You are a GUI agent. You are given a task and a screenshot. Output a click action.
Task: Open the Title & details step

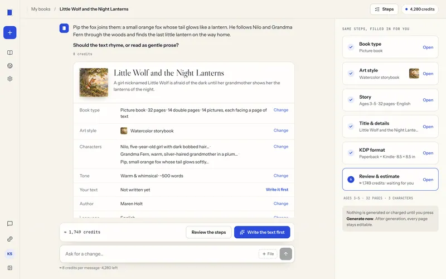pyautogui.click(x=428, y=127)
